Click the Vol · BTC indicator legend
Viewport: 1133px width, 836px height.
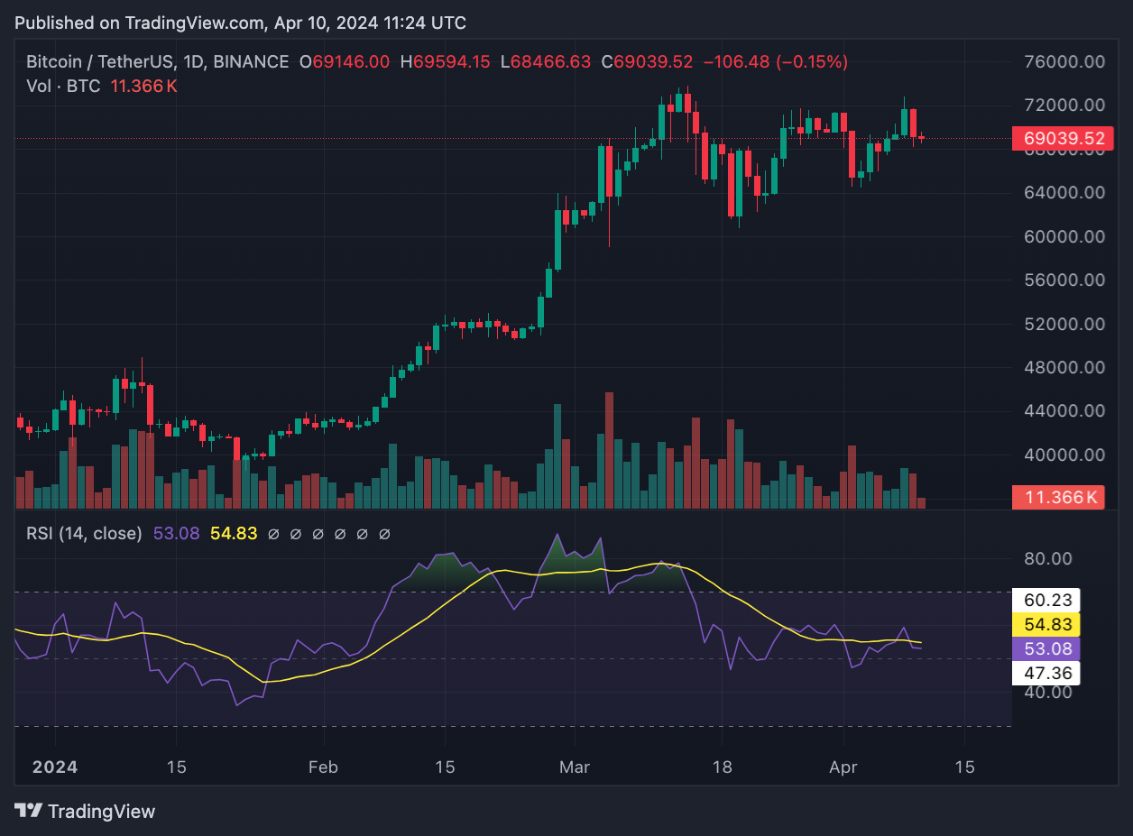[x=64, y=87]
